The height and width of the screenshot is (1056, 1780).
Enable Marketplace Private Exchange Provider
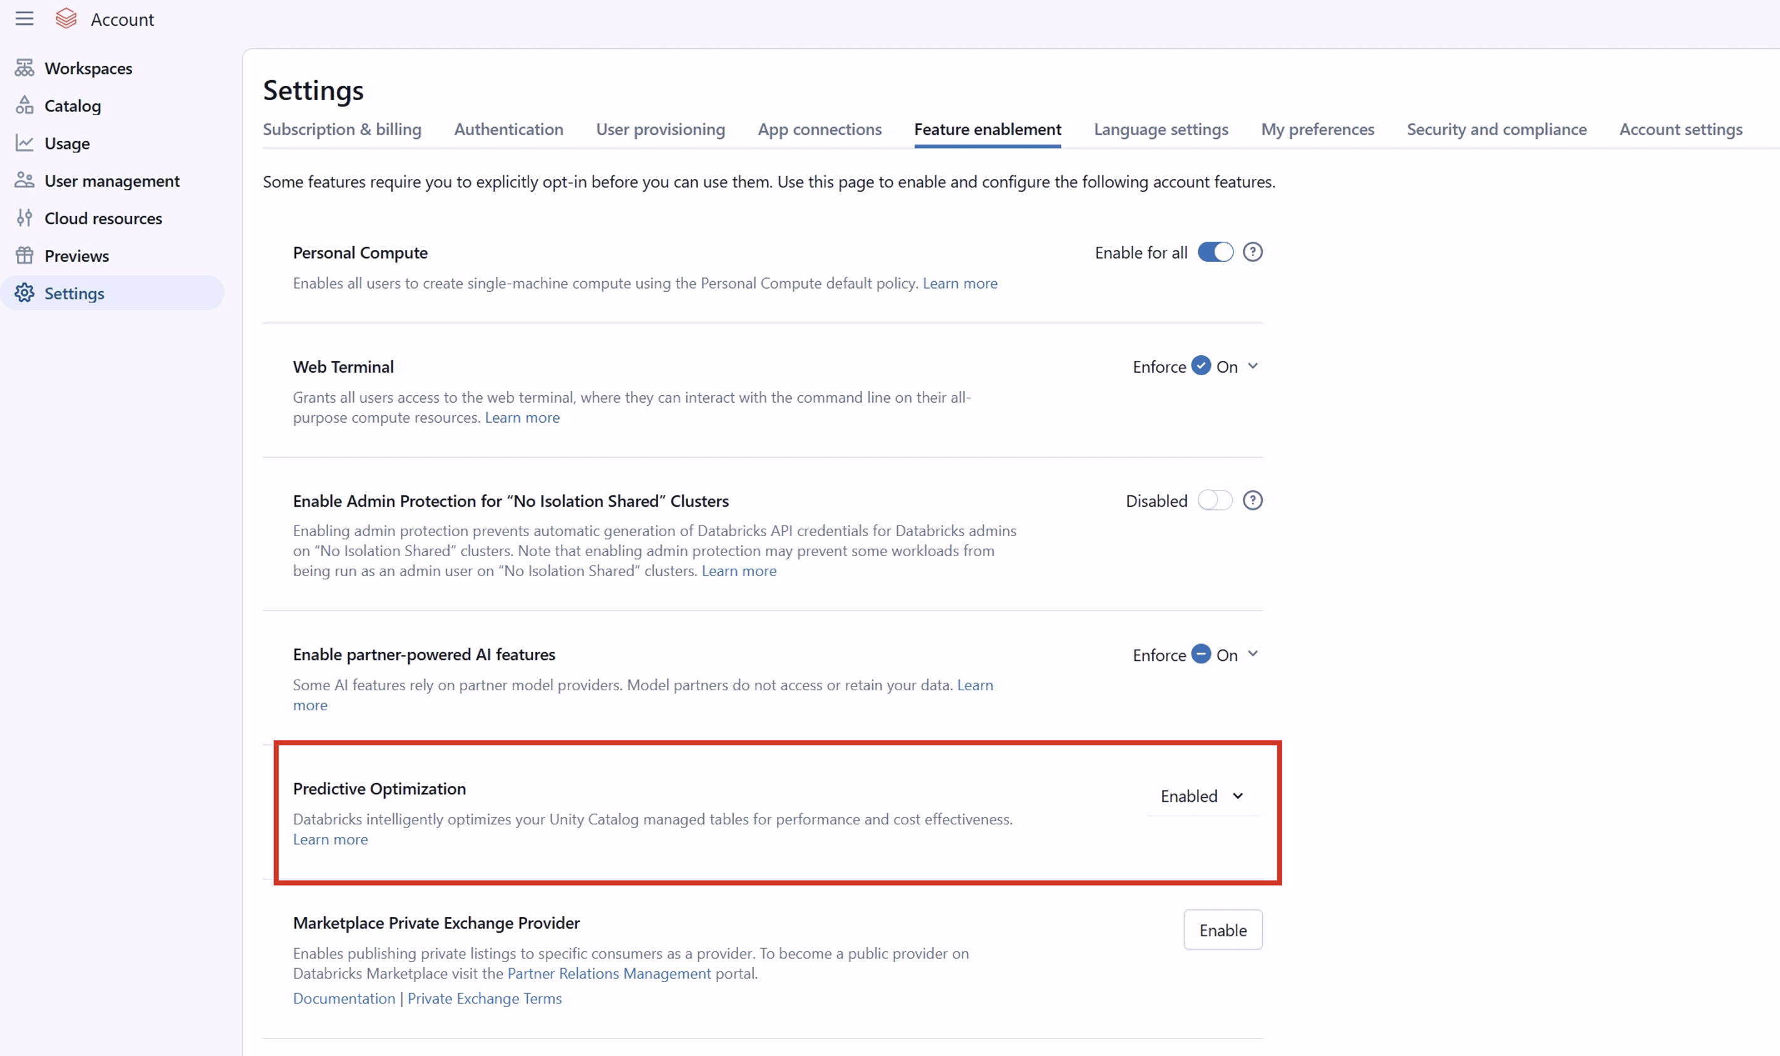coord(1223,929)
